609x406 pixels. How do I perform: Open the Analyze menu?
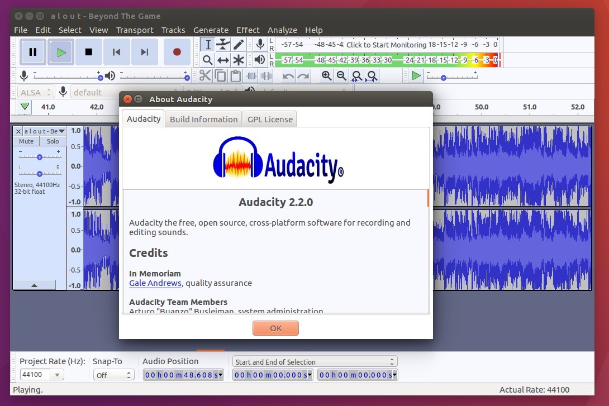pos(282,30)
